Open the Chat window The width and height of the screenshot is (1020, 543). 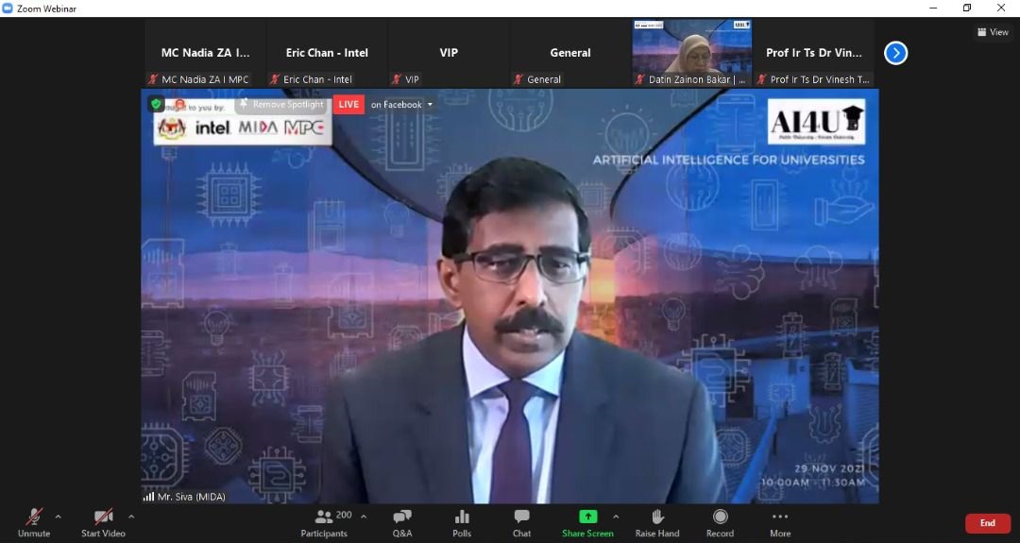(x=521, y=518)
